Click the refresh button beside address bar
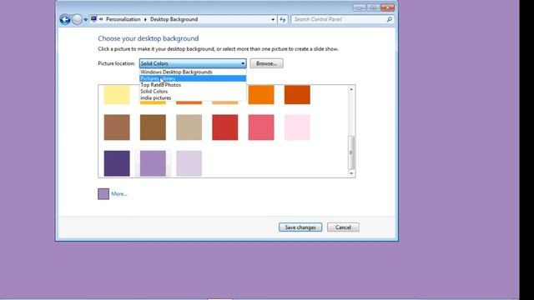Viewport: 534px width, 300px height. pos(283,20)
